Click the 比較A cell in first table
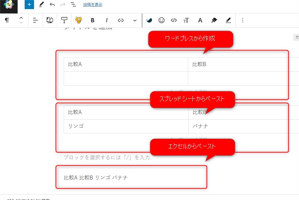 (126, 64)
